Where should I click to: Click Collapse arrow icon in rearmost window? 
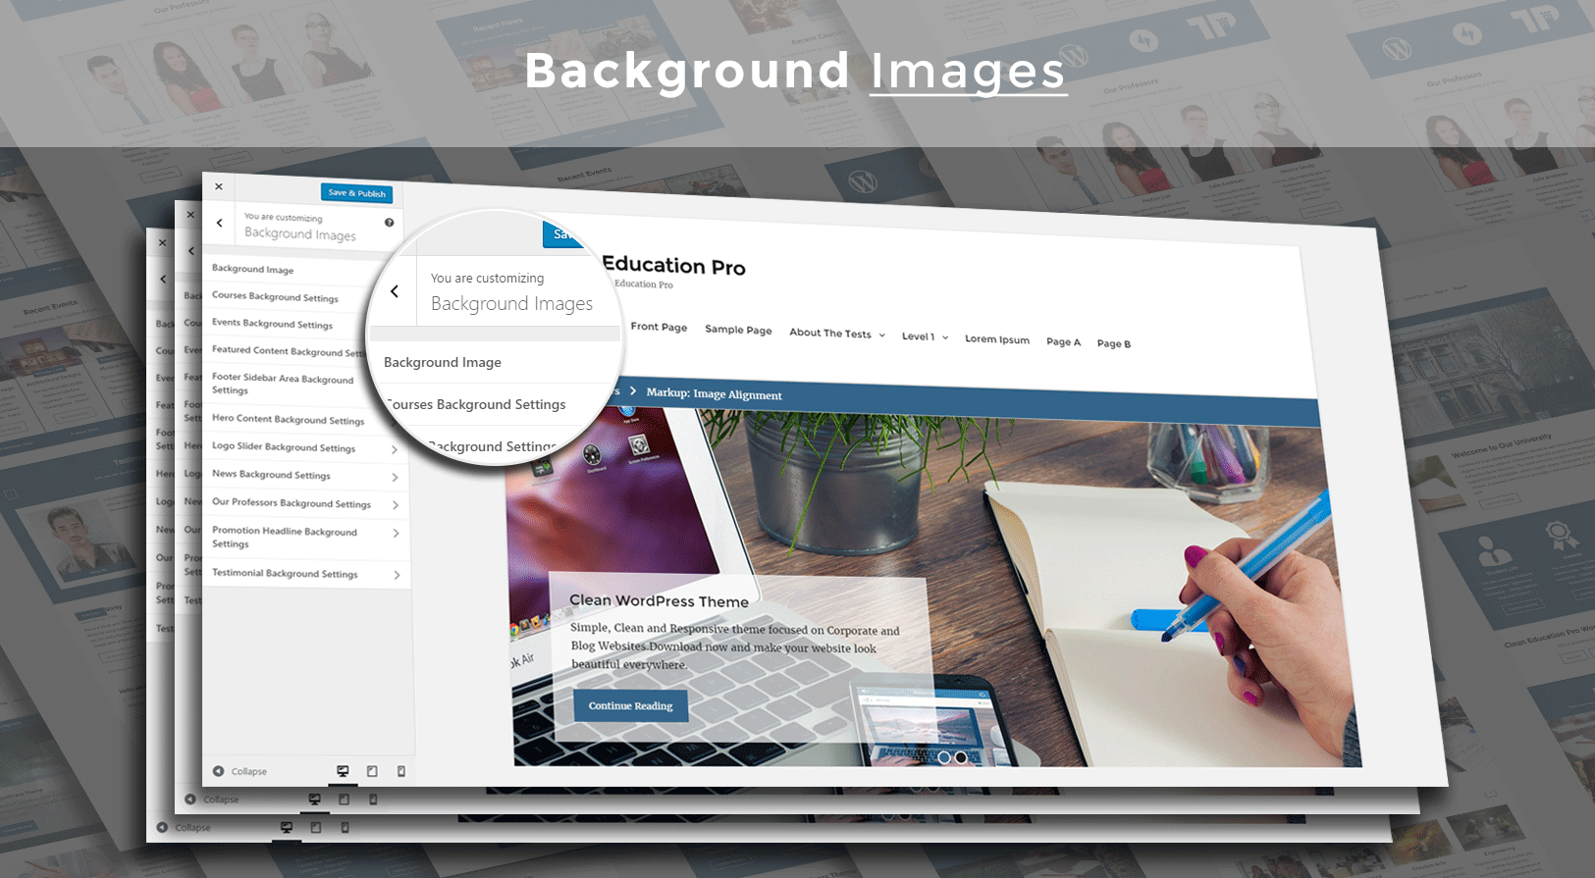[162, 828]
